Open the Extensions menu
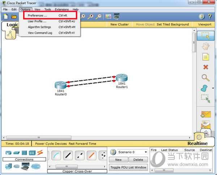 [x=62, y=9]
